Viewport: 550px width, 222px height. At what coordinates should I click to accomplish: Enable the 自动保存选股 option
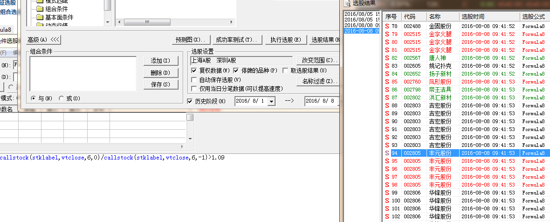click(x=194, y=80)
